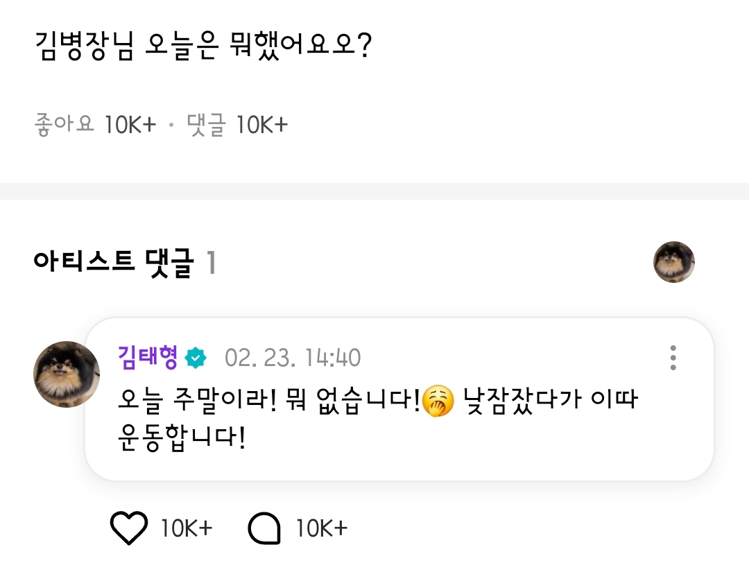The width and height of the screenshot is (749, 563).
Task: Click the 10K+ count beside the heart
Action: [x=187, y=529]
